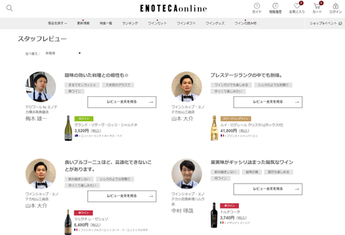This screenshot has height=235, width=345.
Task: Click 山本 大介 photo on Cristal review
Action: pyautogui.click(x=187, y=86)
